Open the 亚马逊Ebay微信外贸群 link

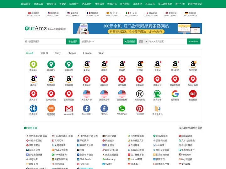tap(191, 128)
